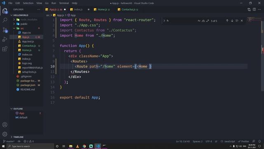Open the Help menu
The image size is (264, 149).
(74, 3)
